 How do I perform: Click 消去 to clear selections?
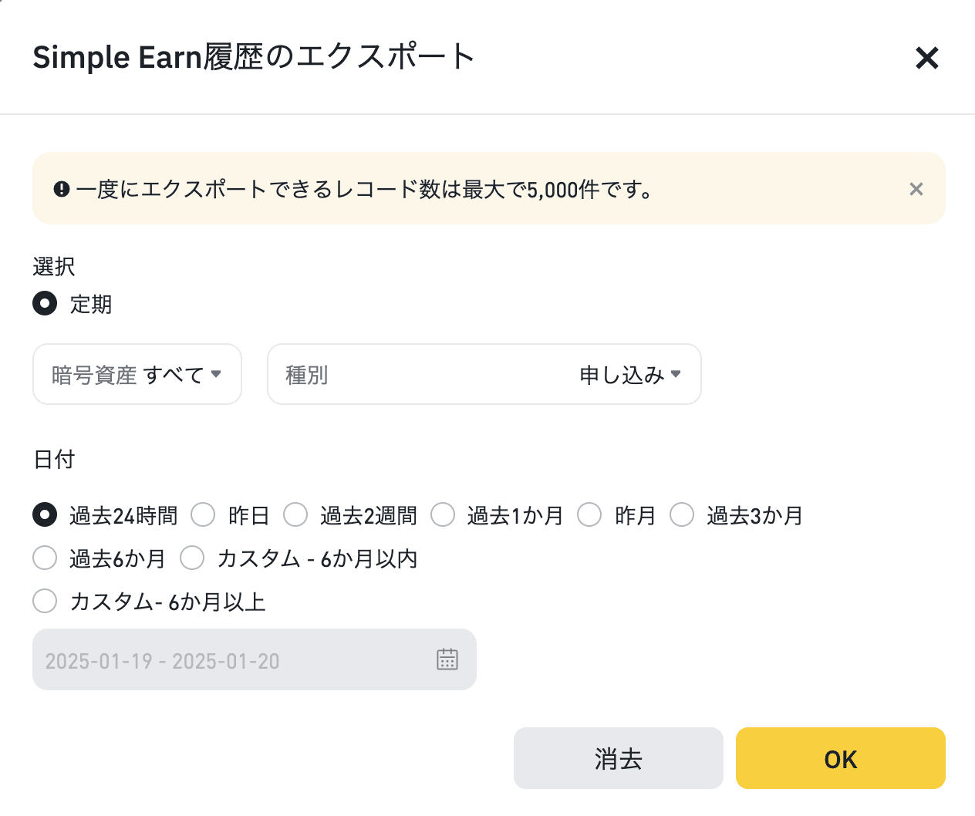618,758
